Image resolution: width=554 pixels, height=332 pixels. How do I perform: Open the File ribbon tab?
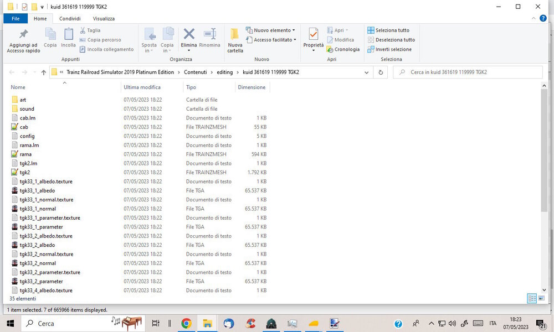coord(16,19)
